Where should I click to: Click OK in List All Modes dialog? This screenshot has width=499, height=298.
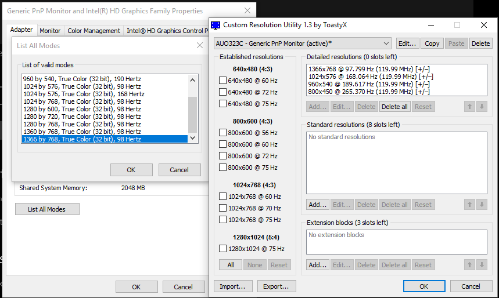coord(131,170)
